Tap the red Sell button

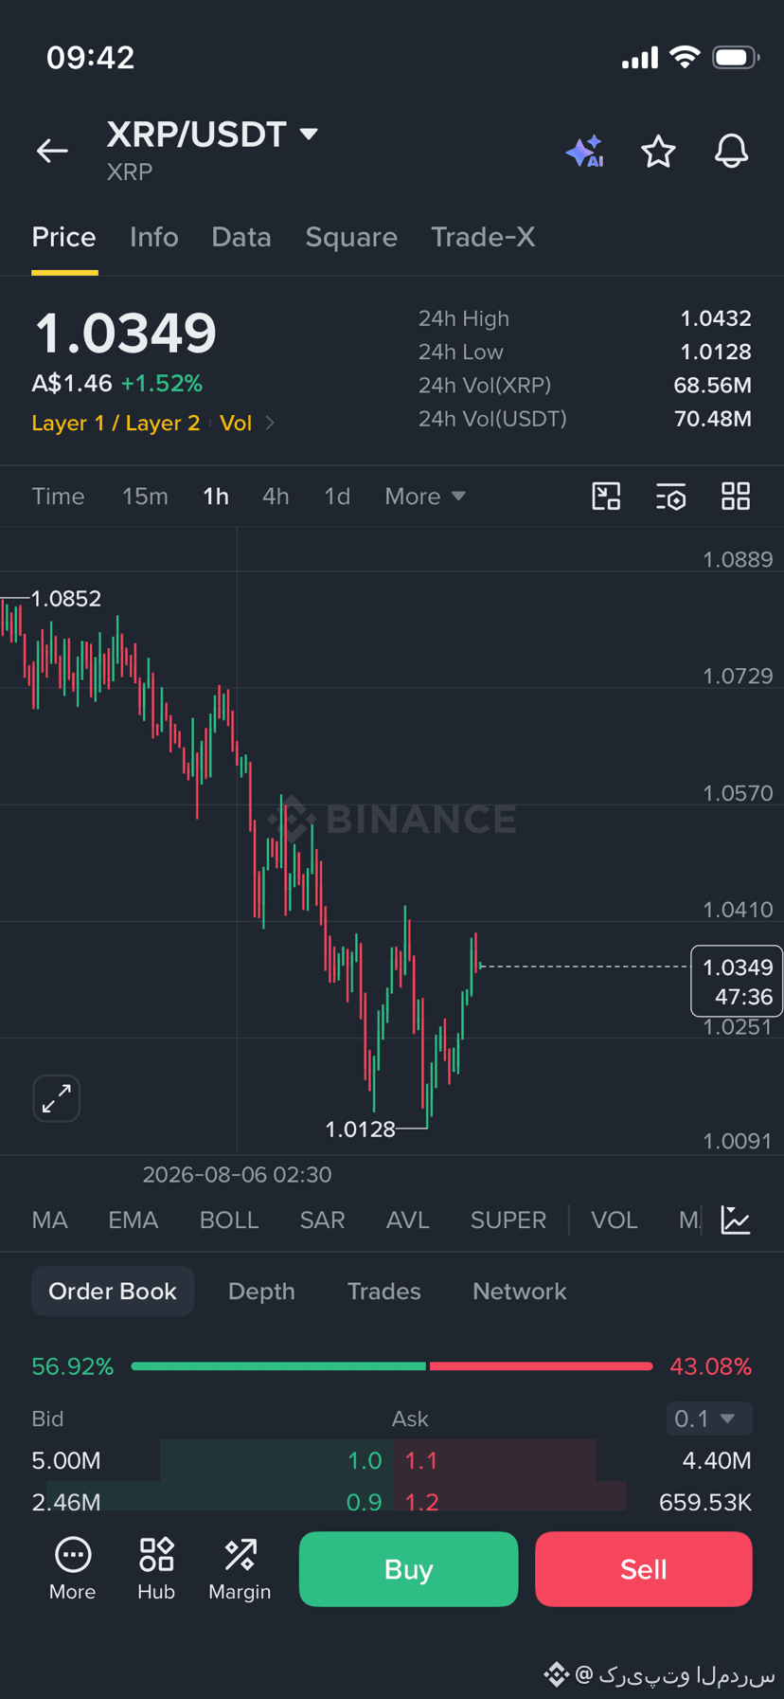(x=644, y=1569)
